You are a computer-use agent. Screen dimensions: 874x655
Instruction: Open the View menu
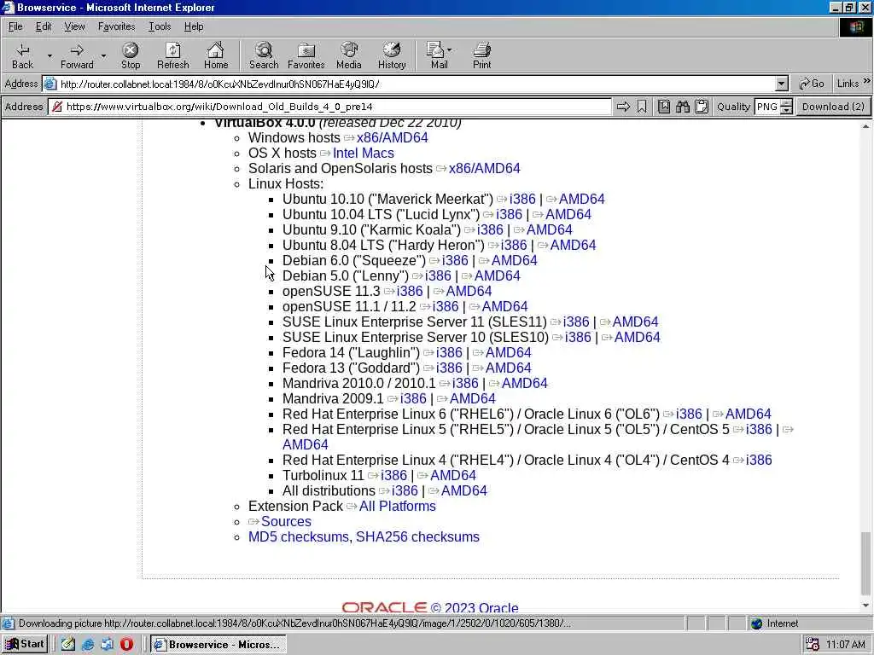(74, 26)
